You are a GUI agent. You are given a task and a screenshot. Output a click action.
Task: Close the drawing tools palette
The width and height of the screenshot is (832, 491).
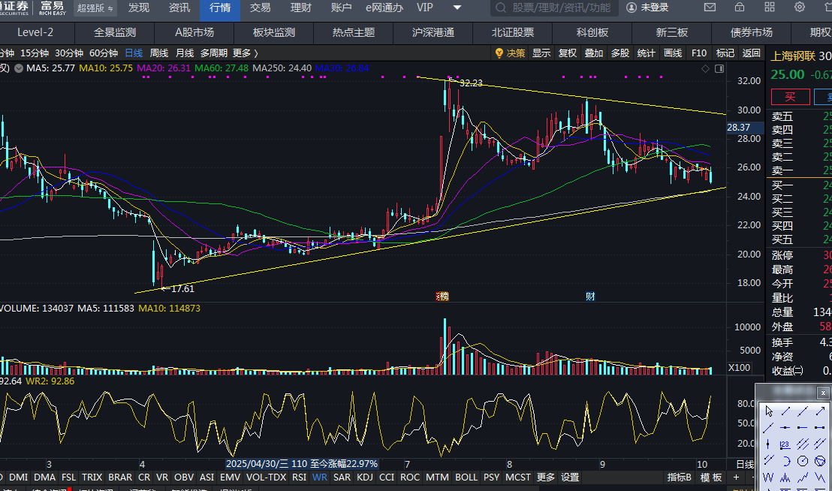click(x=823, y=392)
